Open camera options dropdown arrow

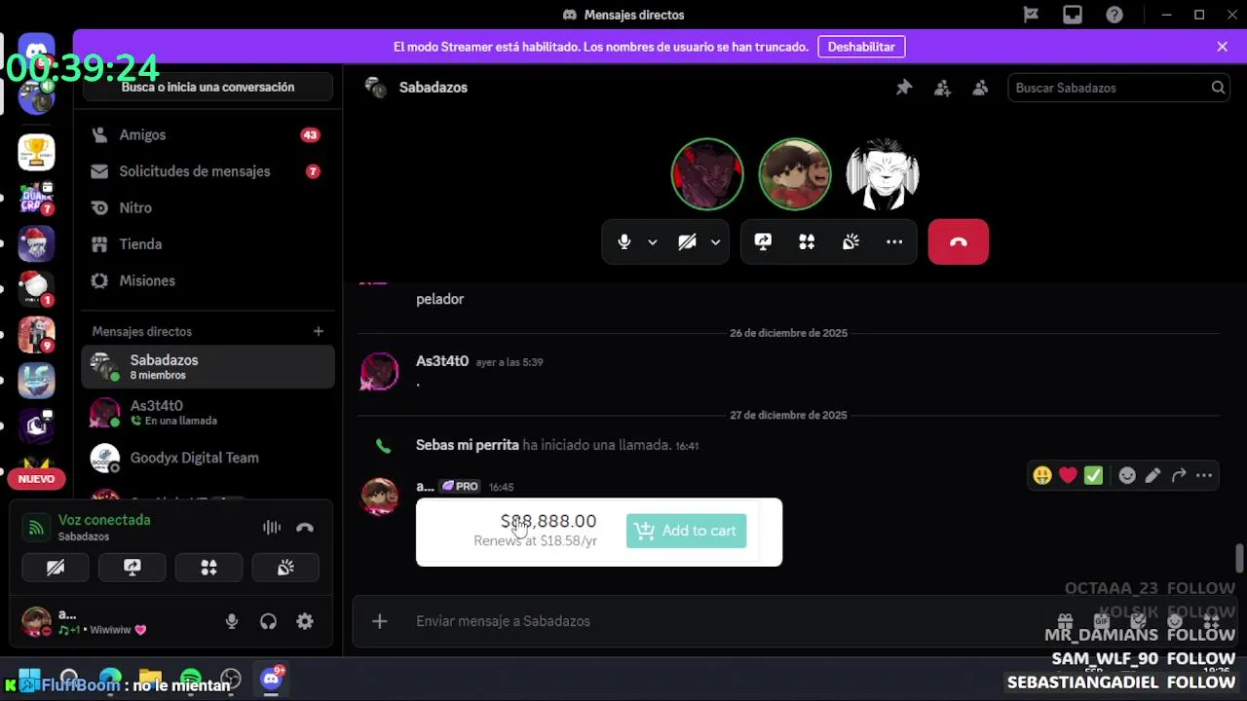[715, 242]
